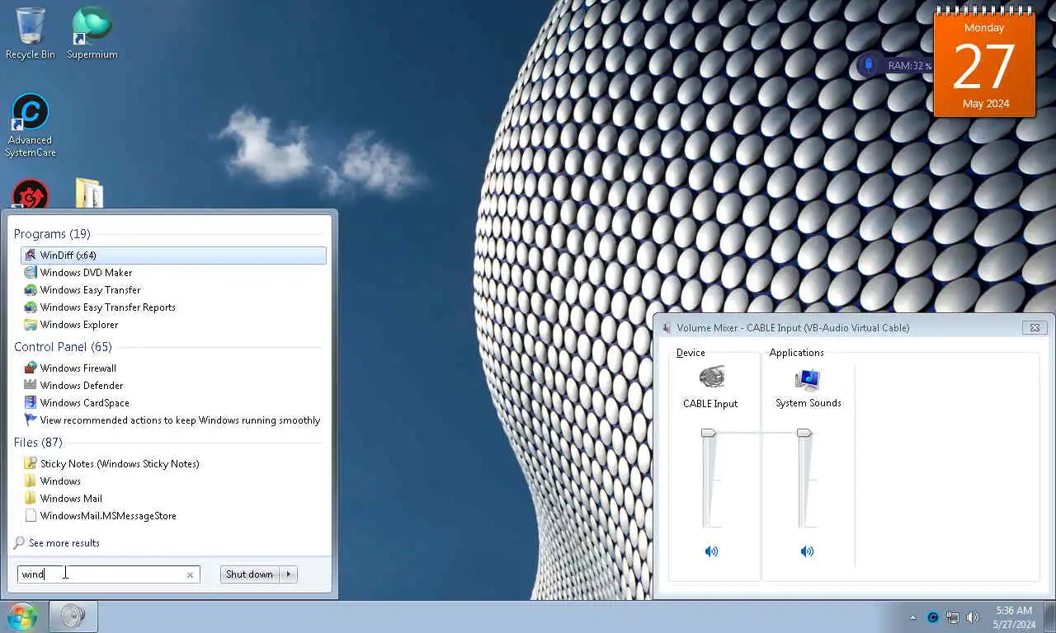Viewport: 1056px width, 633px height.
Task: Show hidden tray icons arrow
Action: pyautogui.click(x=912, y=617)
